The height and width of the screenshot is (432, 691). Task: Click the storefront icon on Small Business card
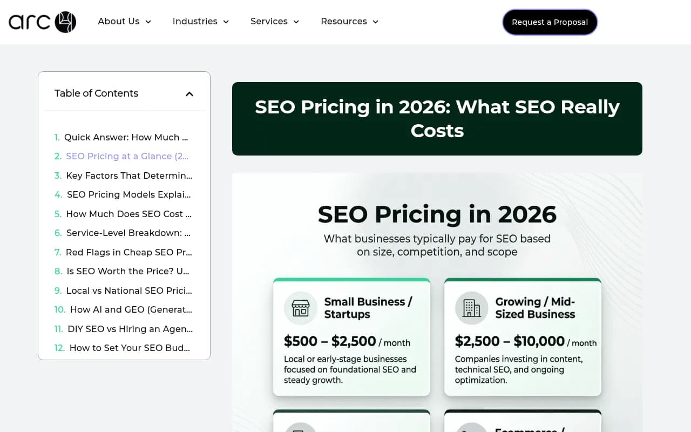[301, 308]
